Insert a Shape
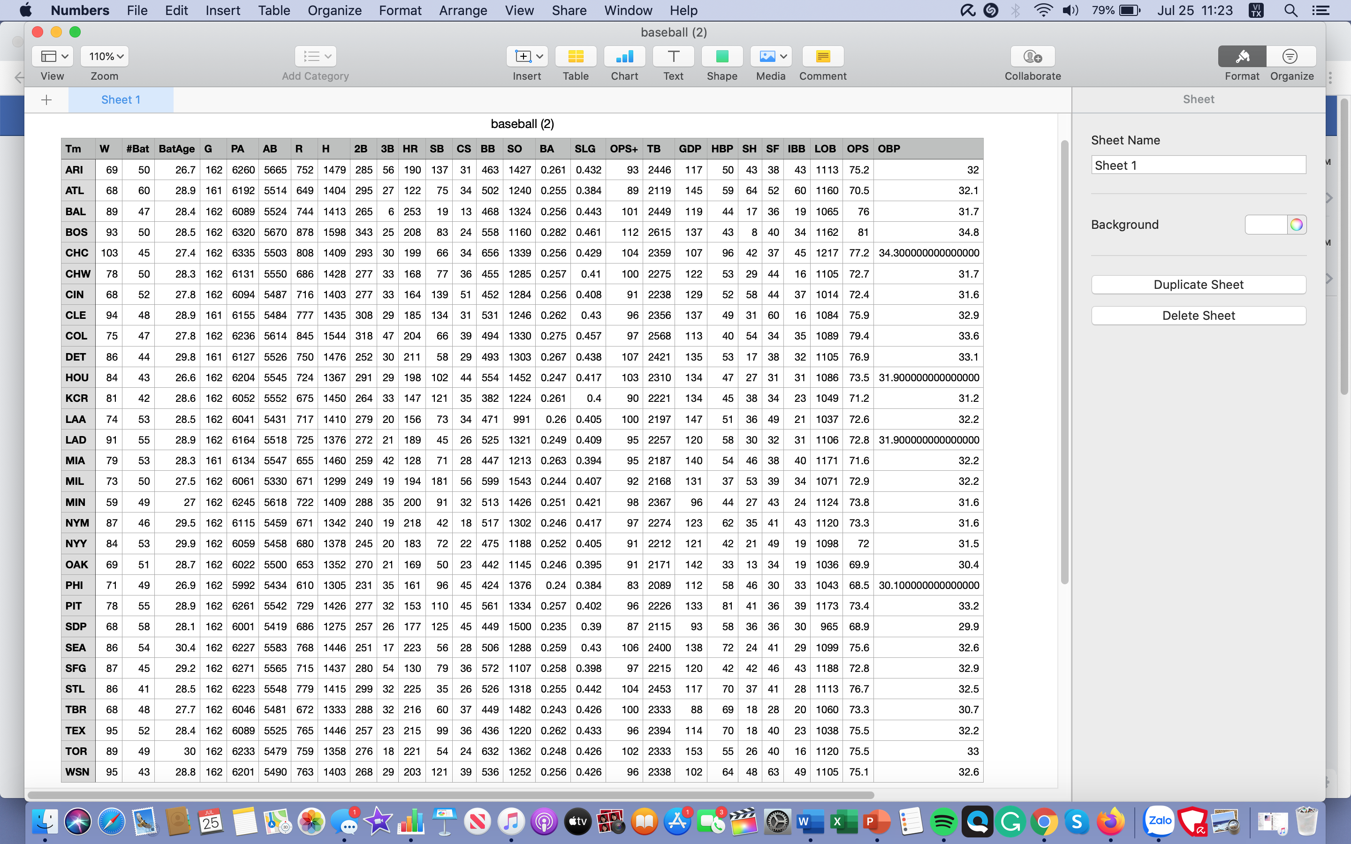The height and width of the screenshot is (844, 1351). tap(722, 56)
